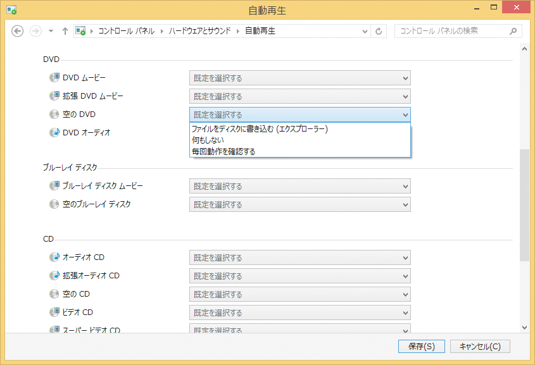The width and height of the screenshot is (535, 365).
Task: Click the 空の DVD label
Action: point(79,114)
